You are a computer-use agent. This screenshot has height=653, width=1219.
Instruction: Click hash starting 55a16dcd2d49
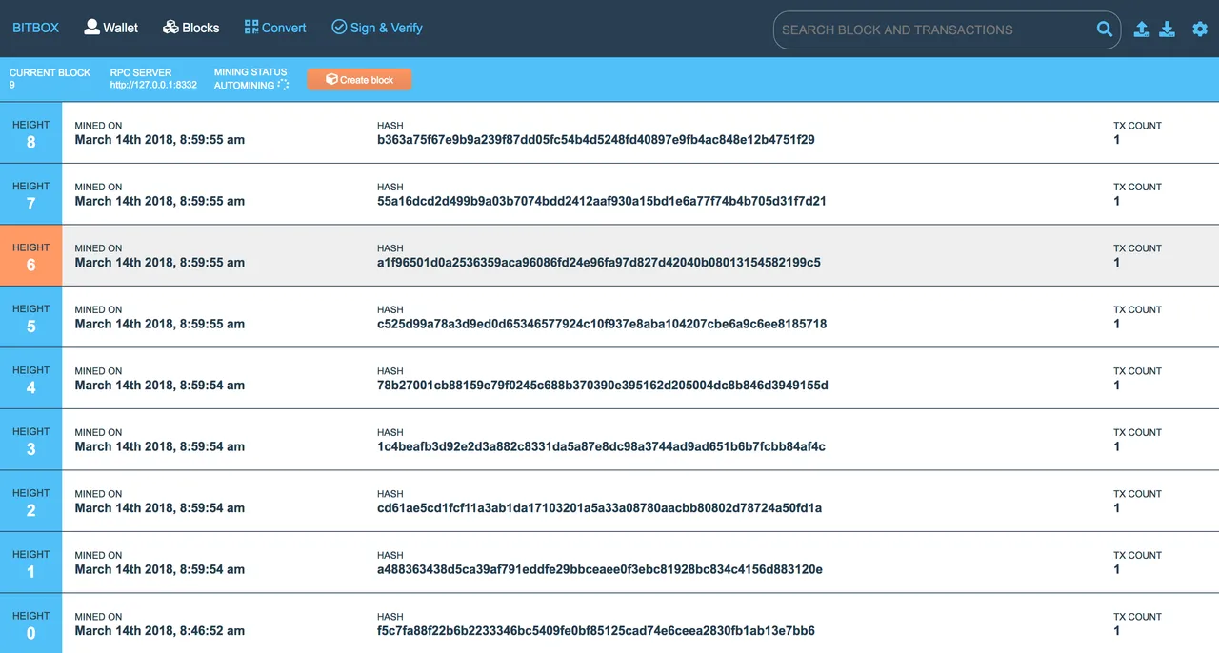pos(602,201)
